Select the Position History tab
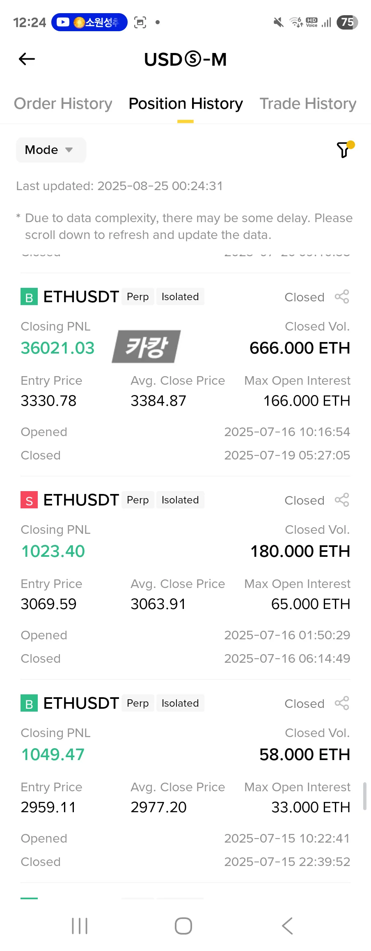Screen dimensions: 371x951 coord(185,104)
